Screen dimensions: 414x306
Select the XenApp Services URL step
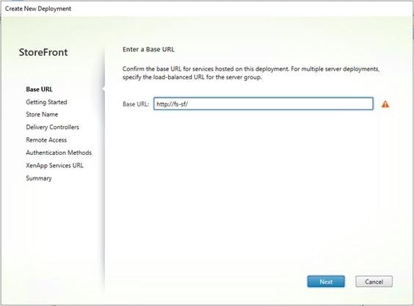click(x=54, y=166)
